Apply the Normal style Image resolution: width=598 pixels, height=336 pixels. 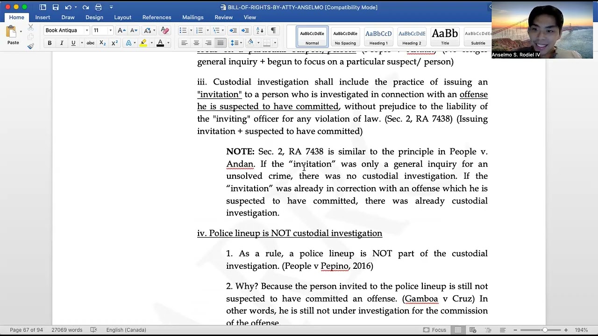coord(312,37)
